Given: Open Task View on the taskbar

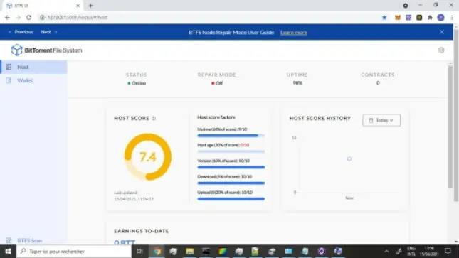Looking at the screenshot, I should (139, 252).
